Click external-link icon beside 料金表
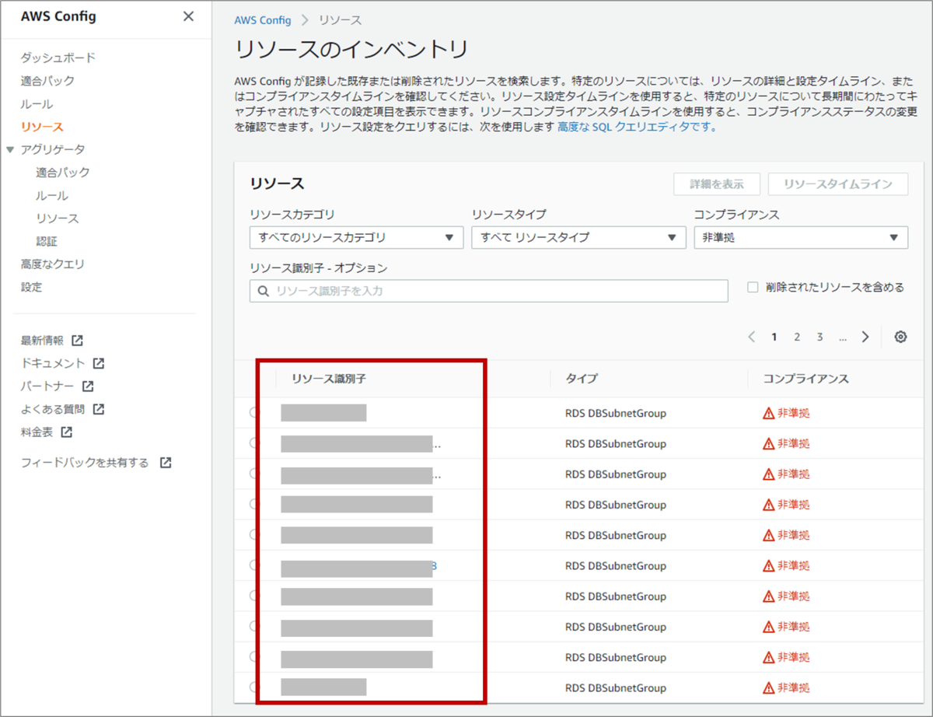 tap(67, 432)
